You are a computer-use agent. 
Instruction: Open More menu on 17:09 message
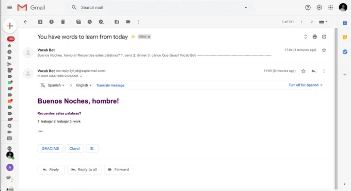coord(324,71)
